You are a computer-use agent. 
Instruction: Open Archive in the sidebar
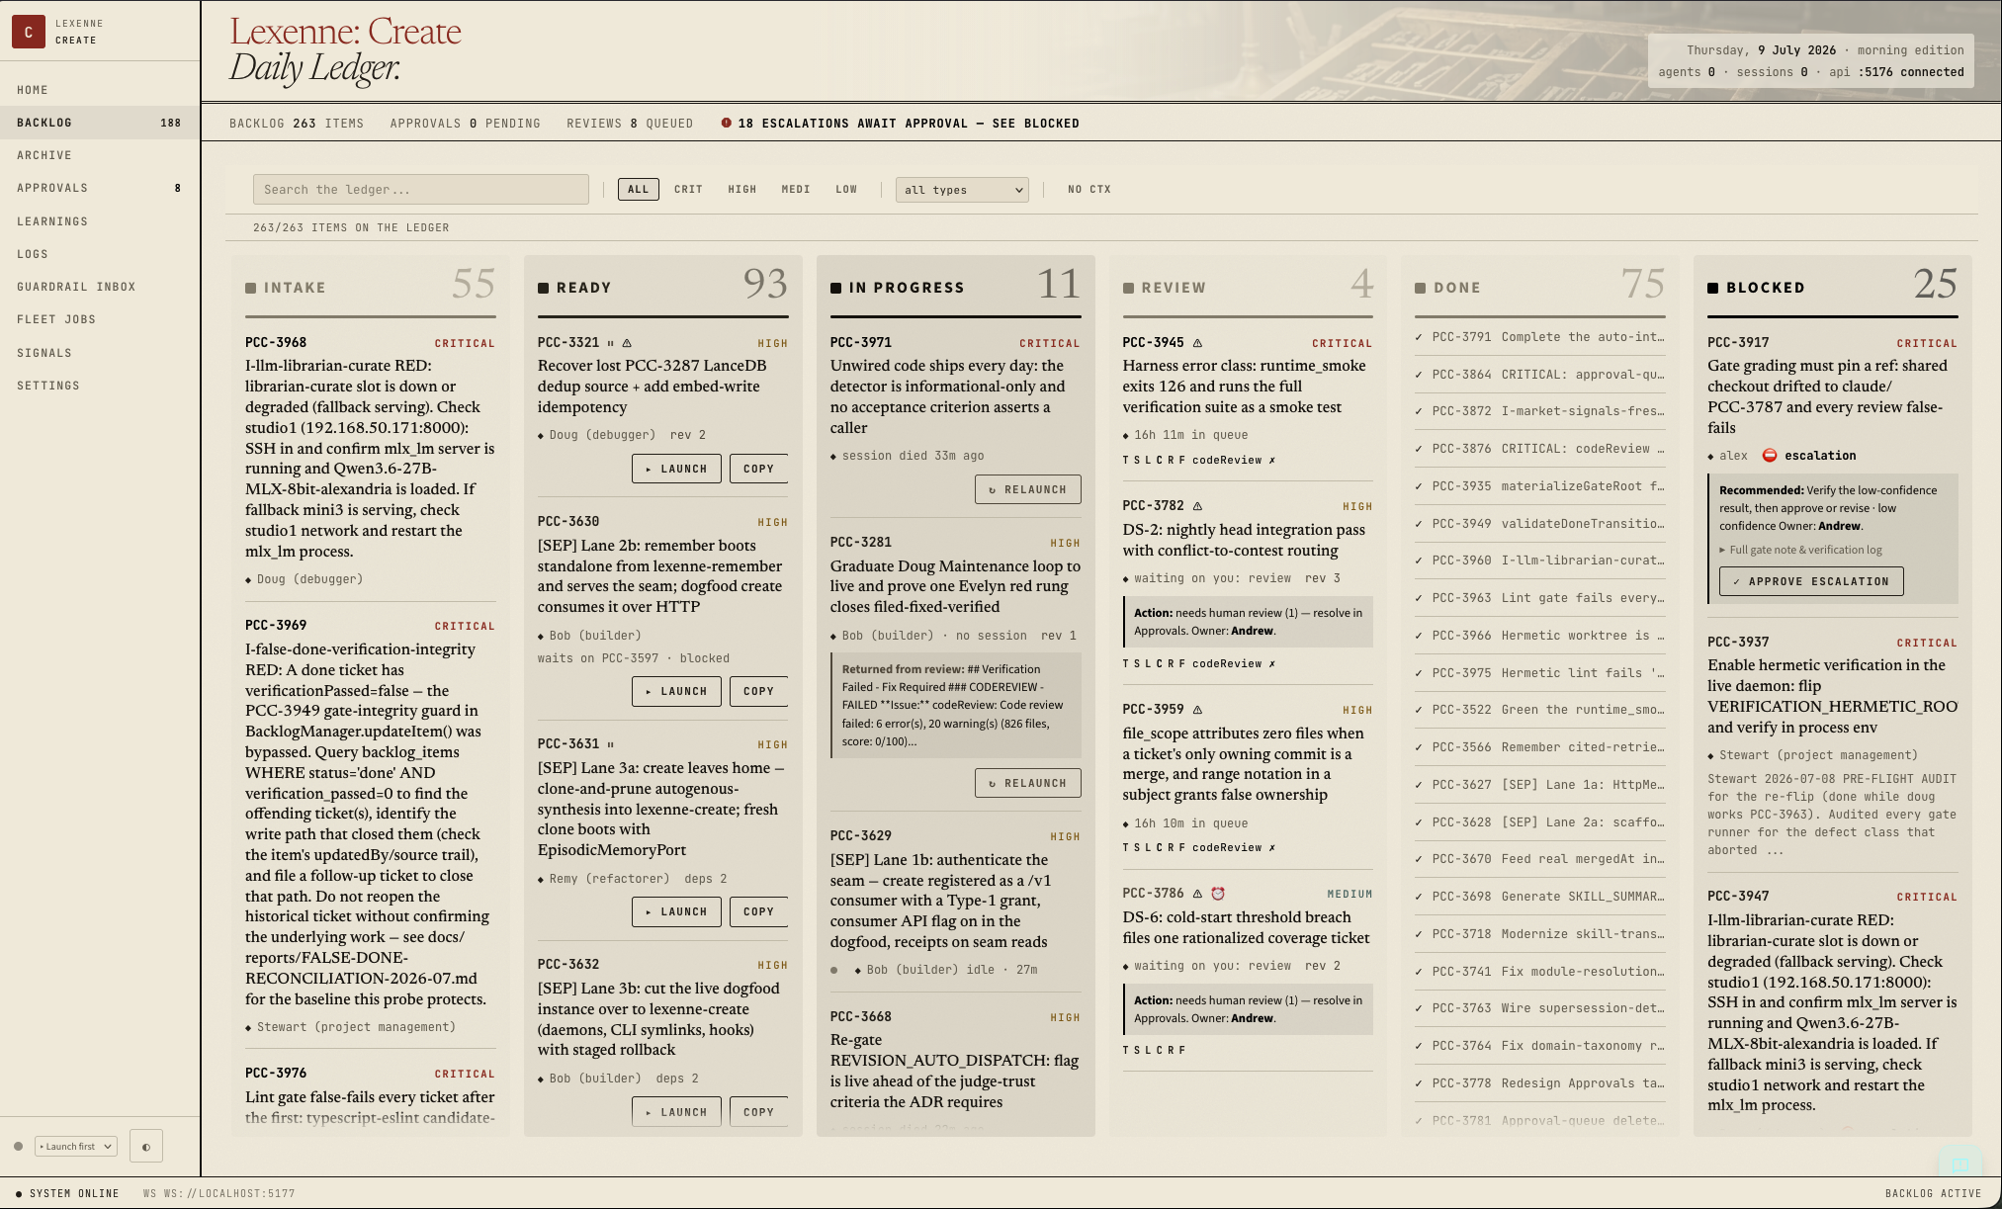(x=100, y=155)
